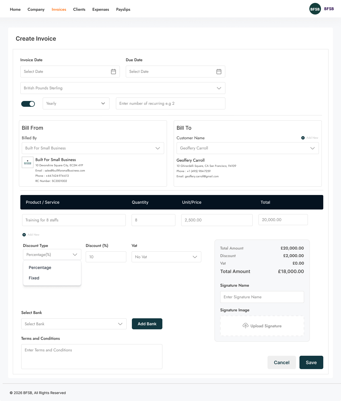Image resolution: width=341 pixels, height=401 pixels.
Task: Click the RC Number: SC2001002 text
Action: 51,181
